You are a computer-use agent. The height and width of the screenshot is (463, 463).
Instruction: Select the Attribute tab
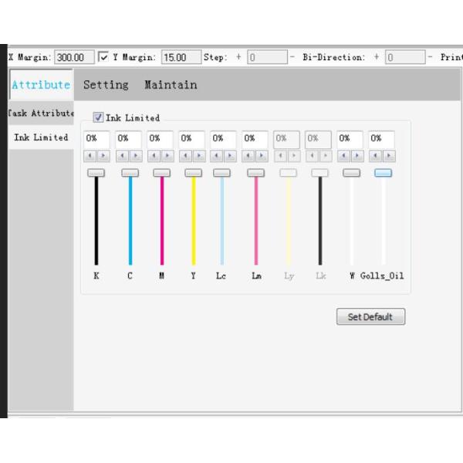pos(41,85)
